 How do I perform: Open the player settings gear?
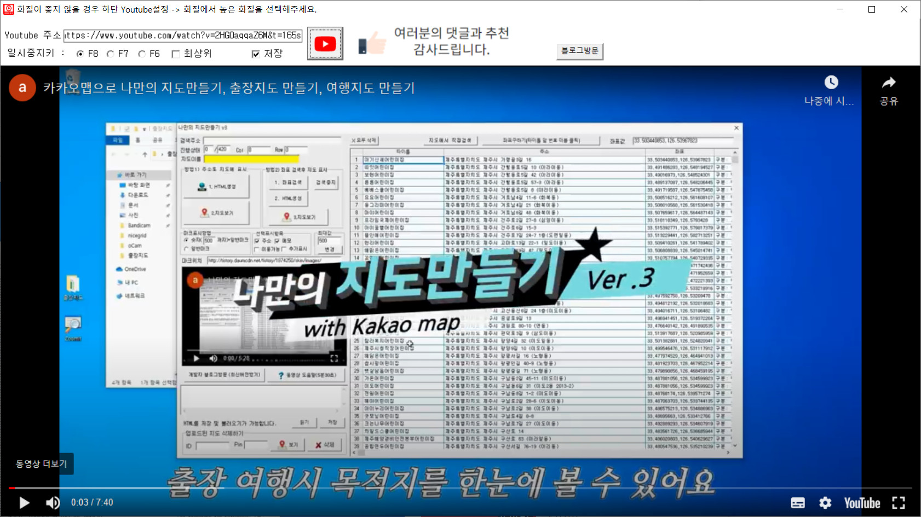[x=825, y=503]
